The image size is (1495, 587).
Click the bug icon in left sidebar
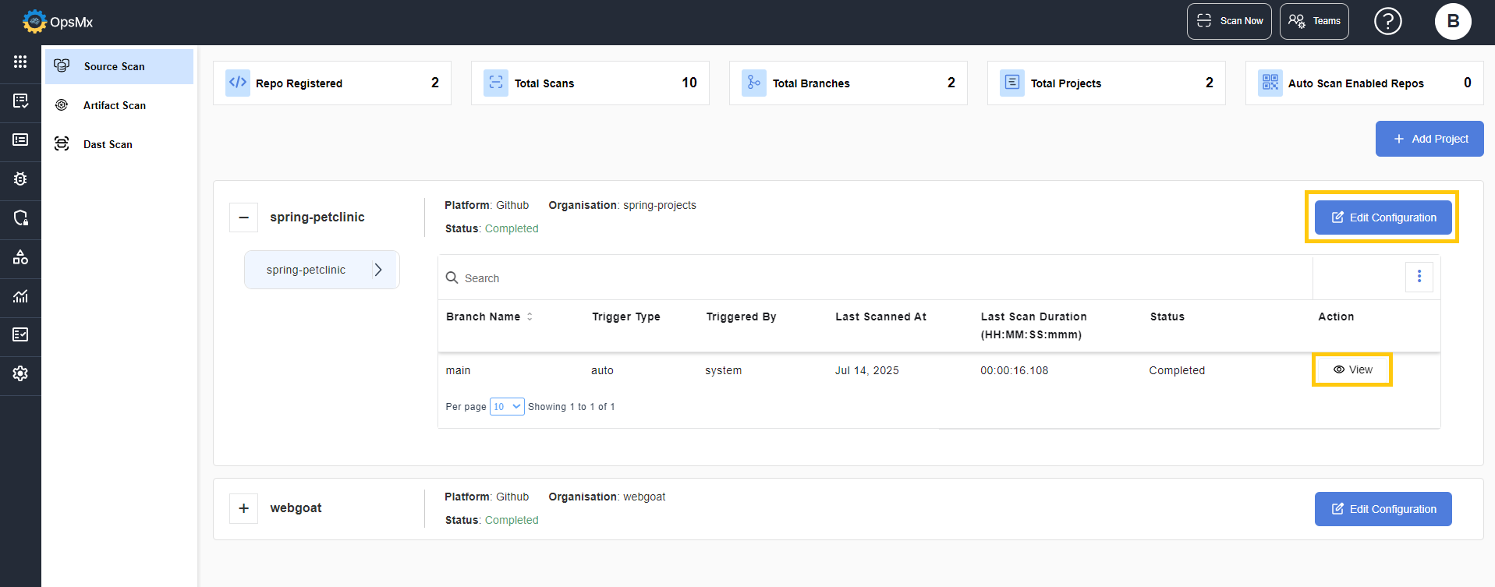coord(20,179)
